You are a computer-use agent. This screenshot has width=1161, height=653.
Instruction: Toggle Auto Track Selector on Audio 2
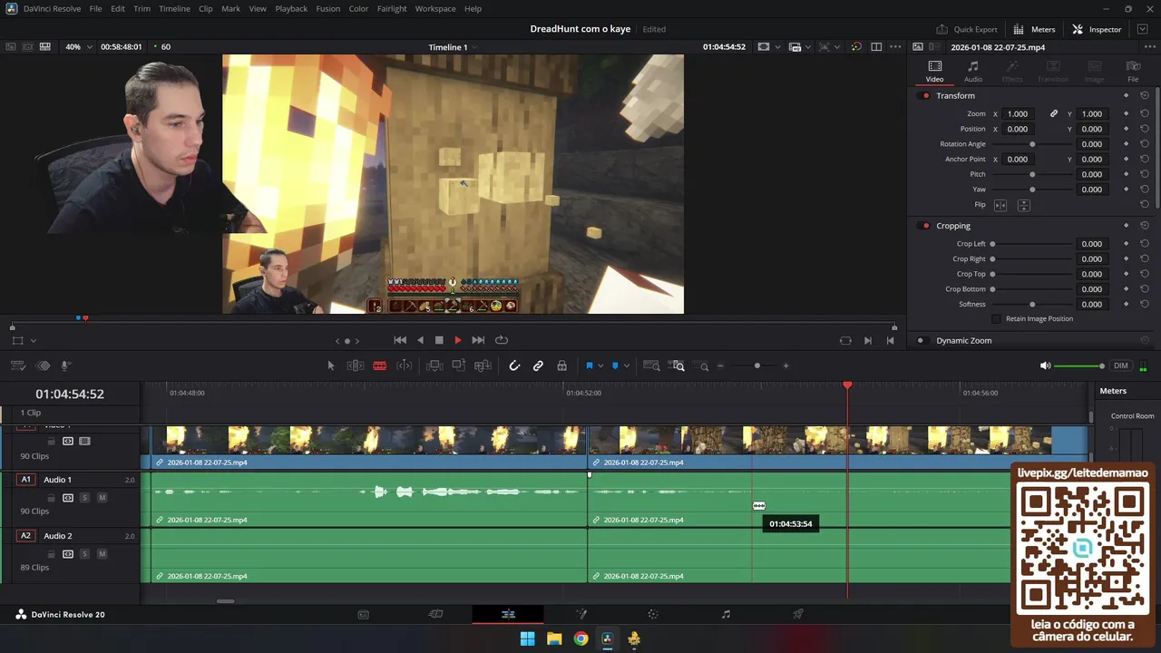pyautogui.click(x=68, y=554)
